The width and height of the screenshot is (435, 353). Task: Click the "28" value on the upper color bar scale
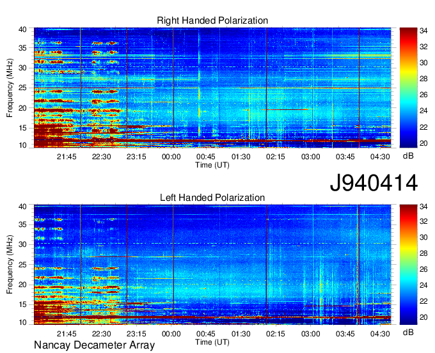[423, 79]
